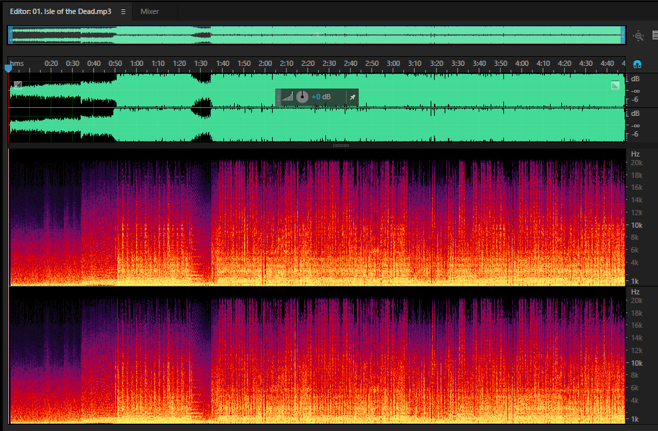Click the left edge handle of the overview navigator
658x431 pixels.
coord(10,35)
